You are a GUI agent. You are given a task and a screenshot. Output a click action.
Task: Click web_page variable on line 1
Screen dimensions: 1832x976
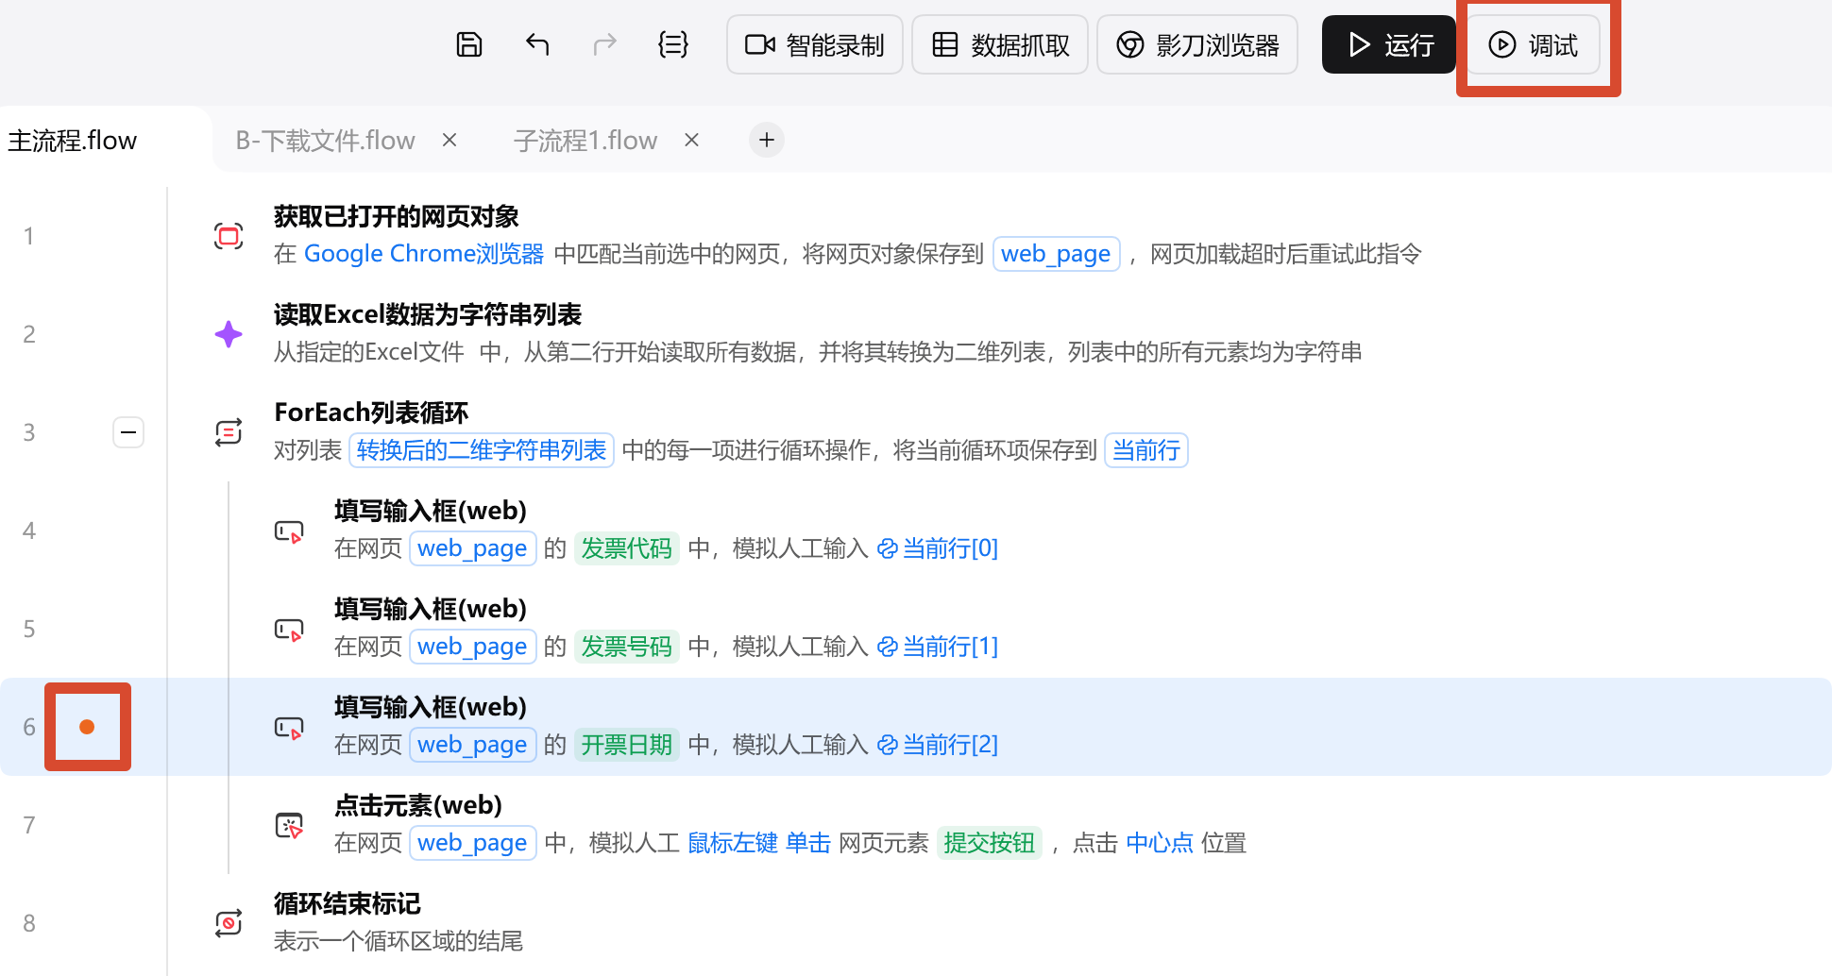pos(1056,254)
